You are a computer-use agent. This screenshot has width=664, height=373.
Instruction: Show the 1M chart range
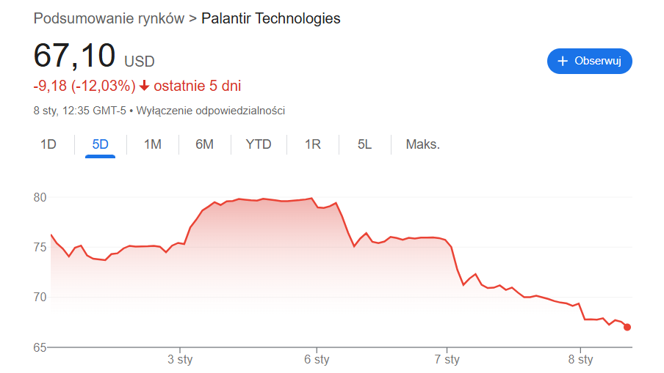152,144
